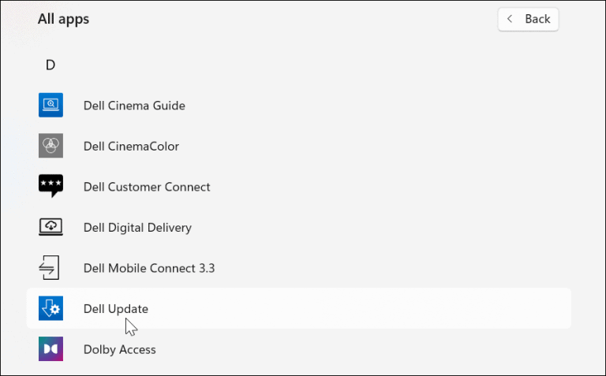Image resolution: width=606 pixels, height=376 pixels.
Task: Click the Dell Cinema Guide icon
Action: (50, 105)
